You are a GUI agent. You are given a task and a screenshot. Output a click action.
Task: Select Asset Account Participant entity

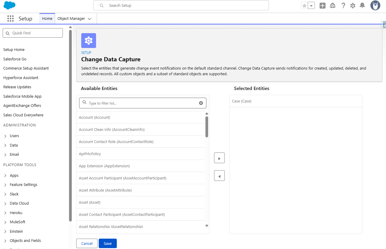coord(141,178)
